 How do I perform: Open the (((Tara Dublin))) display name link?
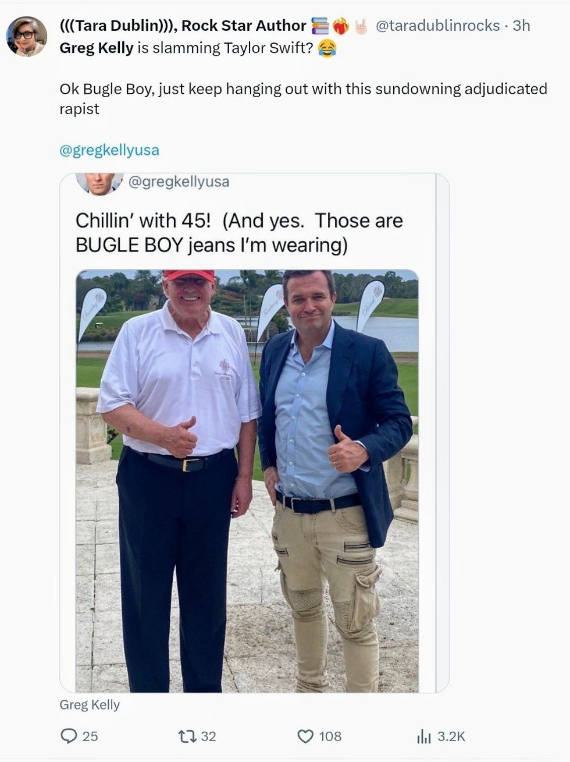click(x=183, y=26)
